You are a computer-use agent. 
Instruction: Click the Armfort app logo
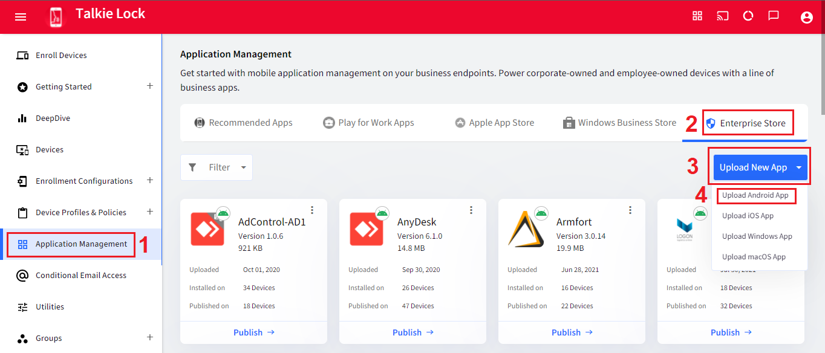[525, 229]
